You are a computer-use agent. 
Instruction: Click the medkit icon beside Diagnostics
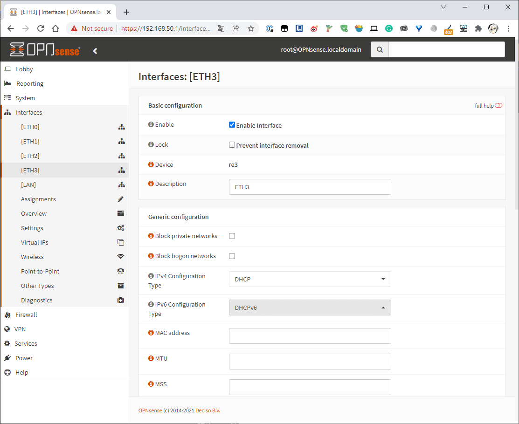121,301
